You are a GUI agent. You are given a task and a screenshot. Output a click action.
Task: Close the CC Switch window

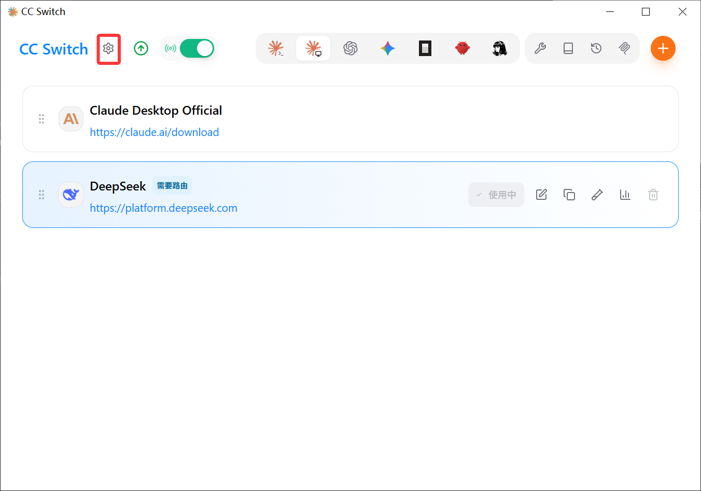(682, 11)
